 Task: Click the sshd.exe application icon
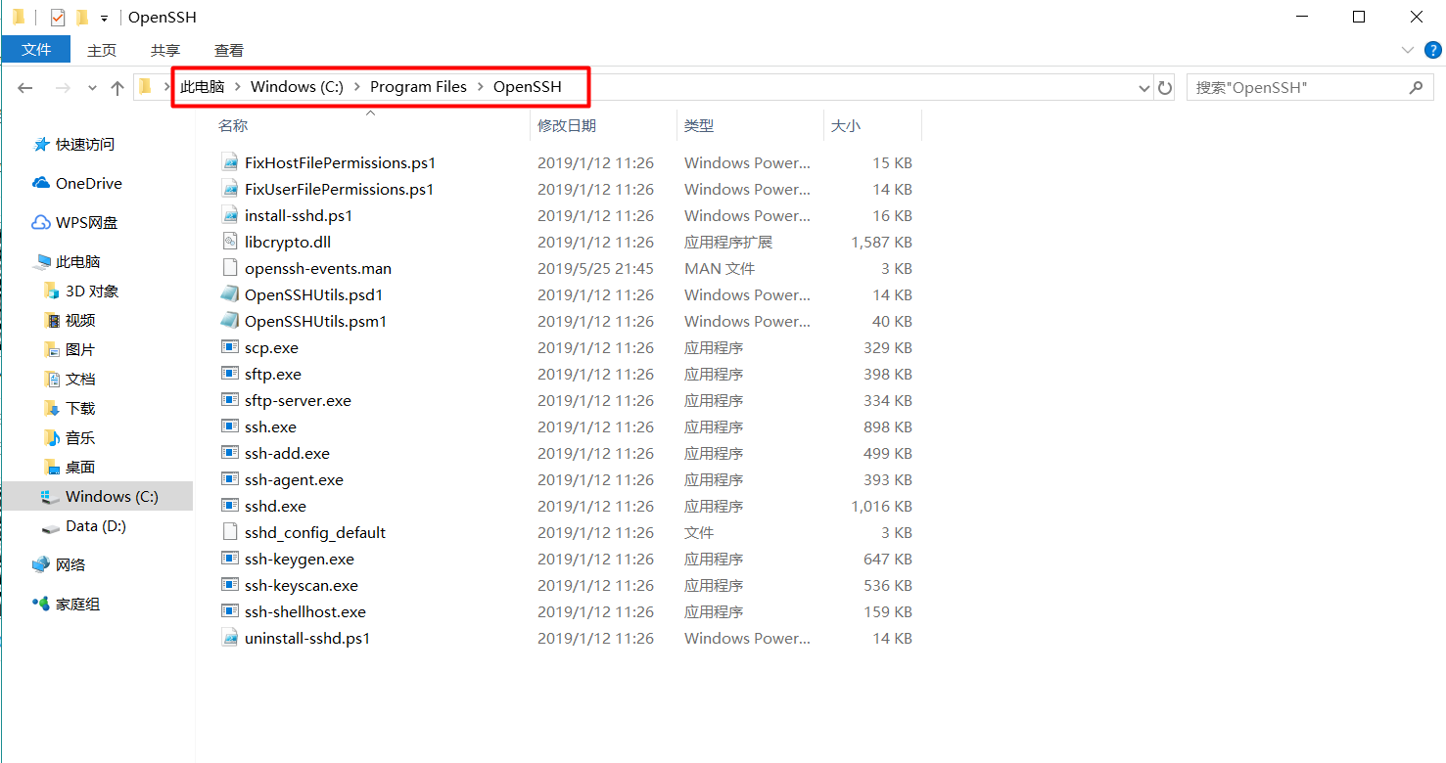click(230, 506)
